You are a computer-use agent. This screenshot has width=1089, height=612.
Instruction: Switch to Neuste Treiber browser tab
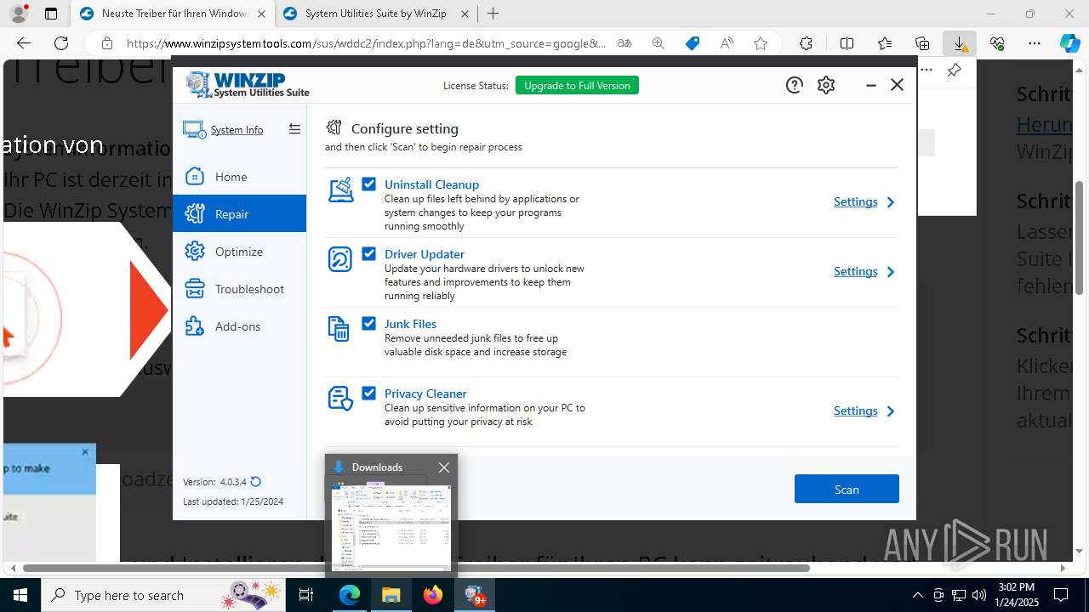(173, 14)
